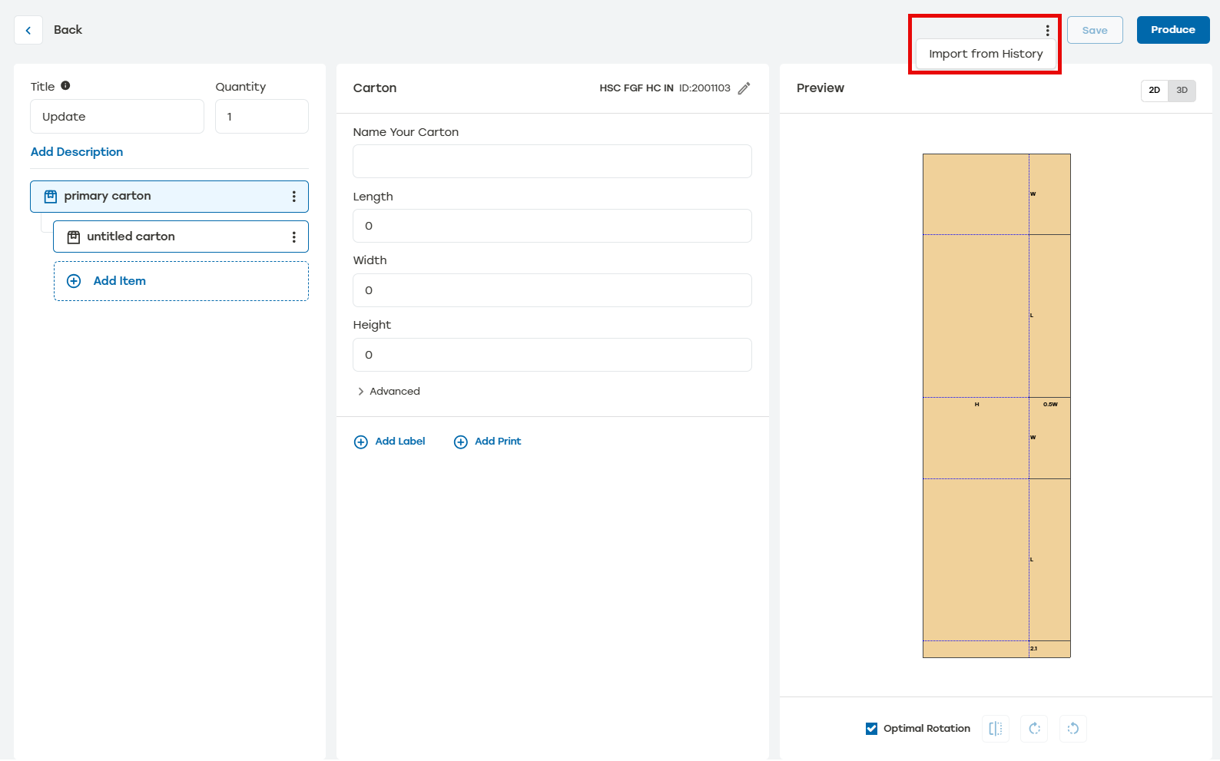This screenshot has width=1220, height=761.
Task: Switch the preview to 2D
Action: point(1154,91)
